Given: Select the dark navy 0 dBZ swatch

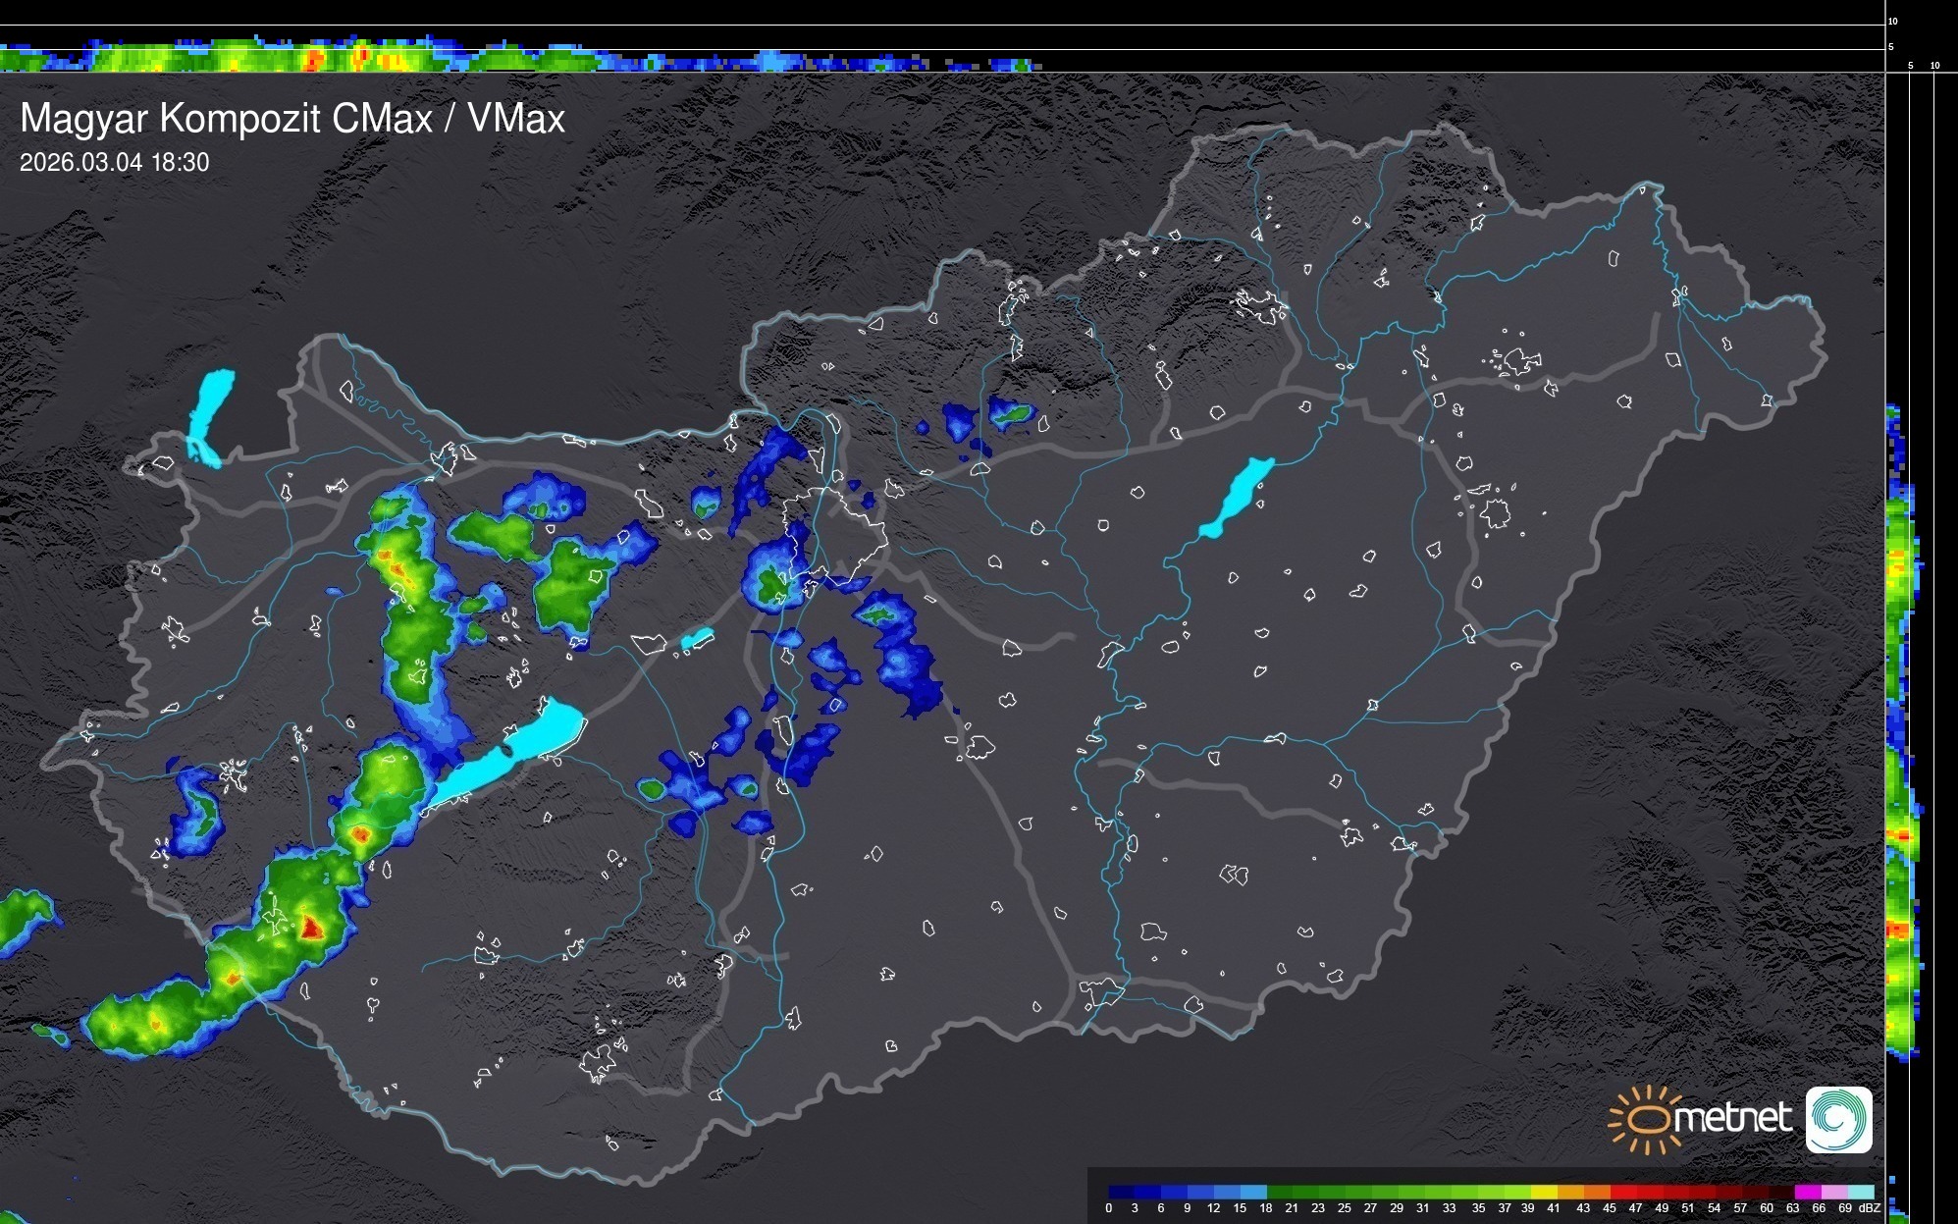Looking at the screenshot, I should coord(1121,1192).
